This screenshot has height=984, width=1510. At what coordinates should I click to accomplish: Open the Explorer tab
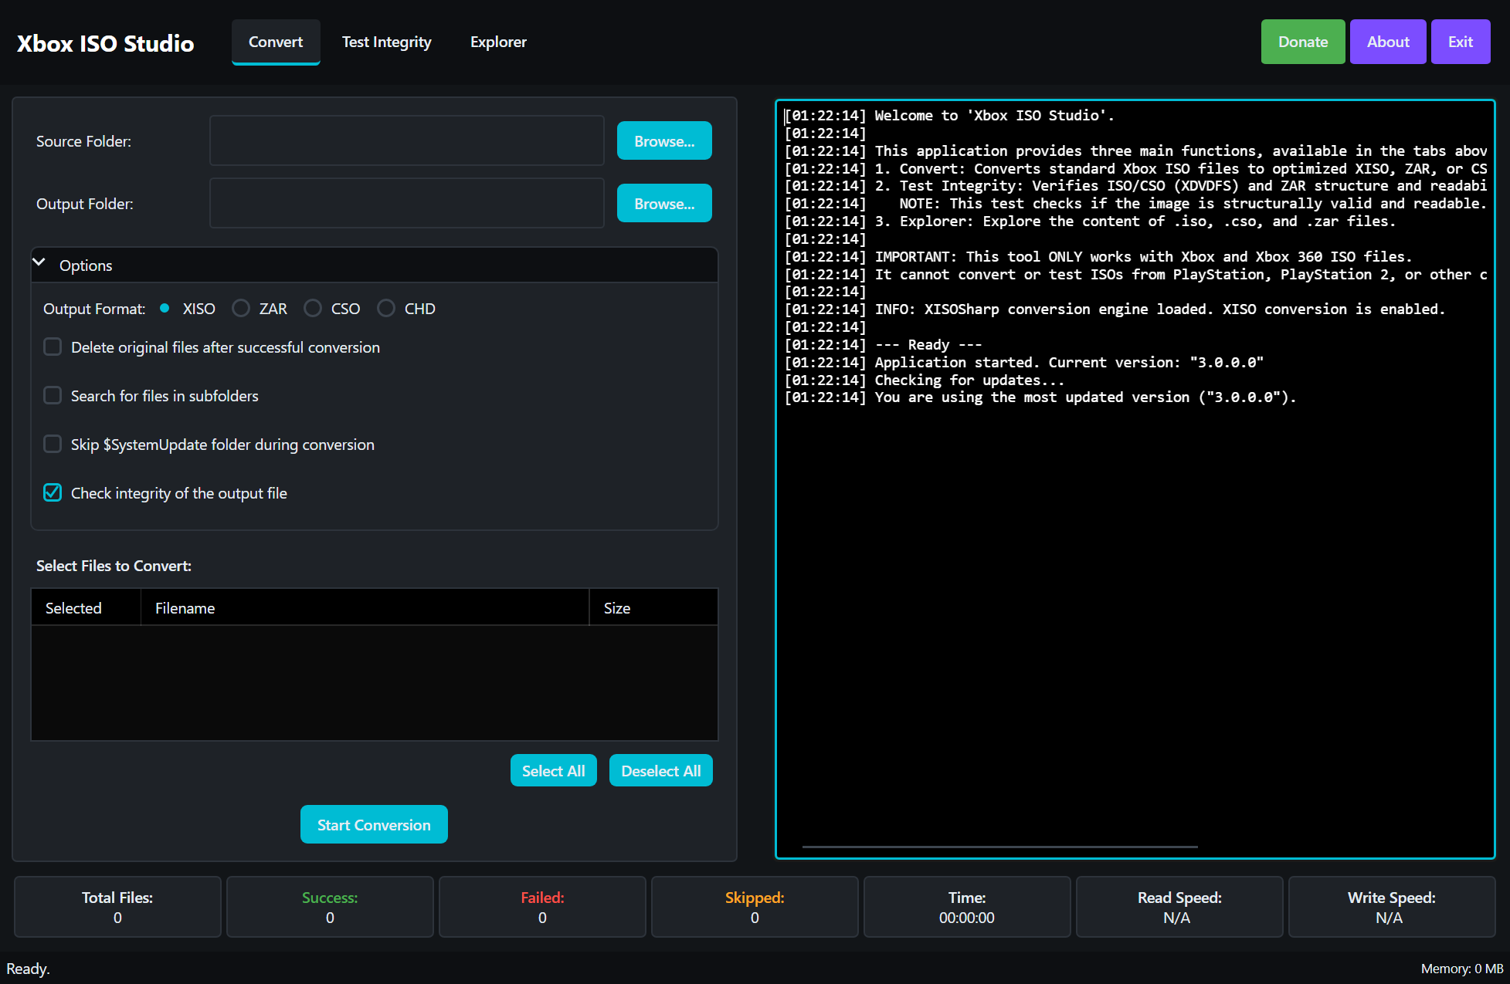pos(498,42)
